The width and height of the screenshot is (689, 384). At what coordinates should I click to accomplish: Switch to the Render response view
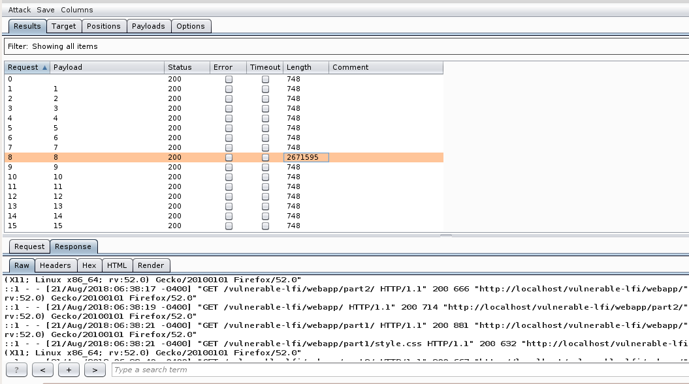click(151, 265)
